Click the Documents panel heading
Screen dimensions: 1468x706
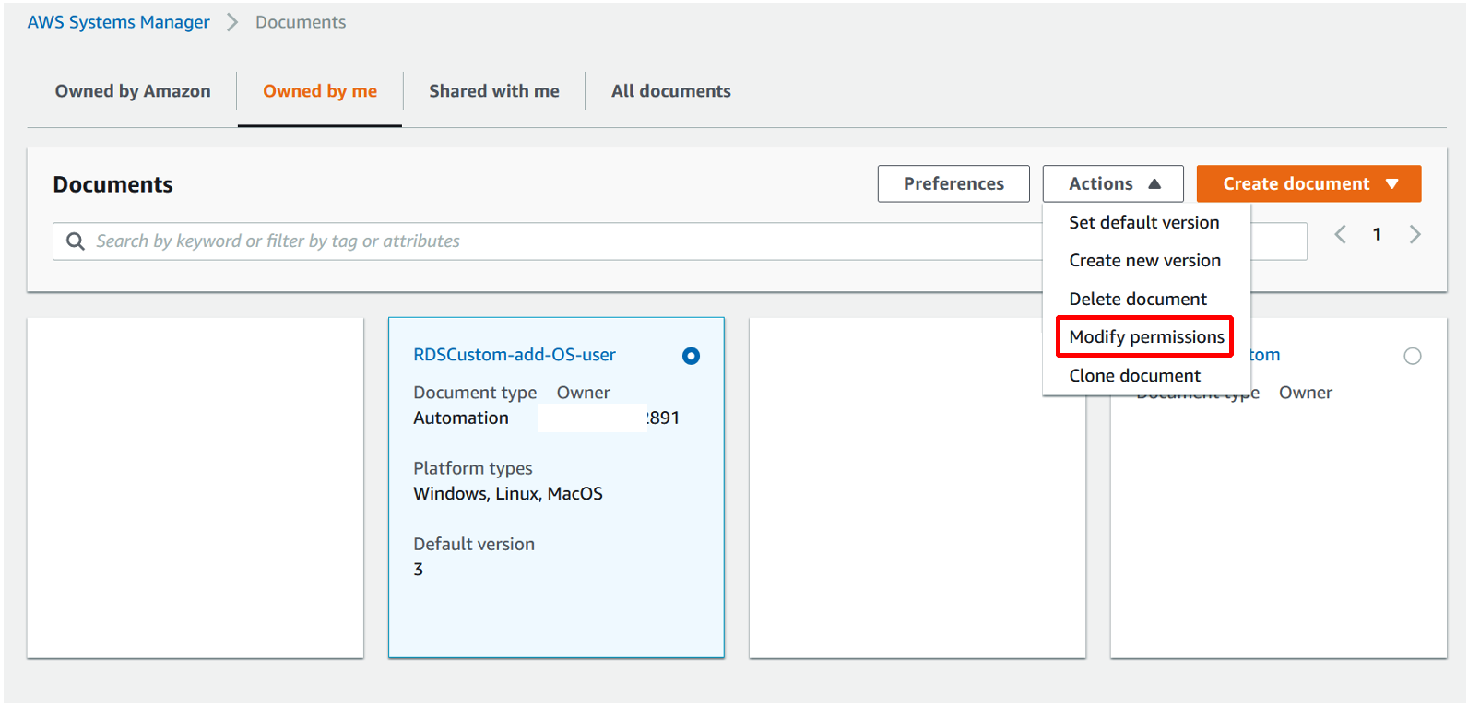[112, 184]
